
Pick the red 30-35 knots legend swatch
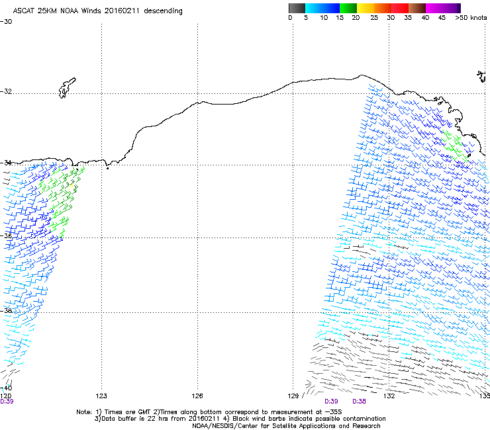[400, 8]
